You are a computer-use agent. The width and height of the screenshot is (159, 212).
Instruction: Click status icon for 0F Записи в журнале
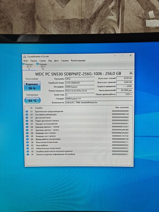coord(28,154)
